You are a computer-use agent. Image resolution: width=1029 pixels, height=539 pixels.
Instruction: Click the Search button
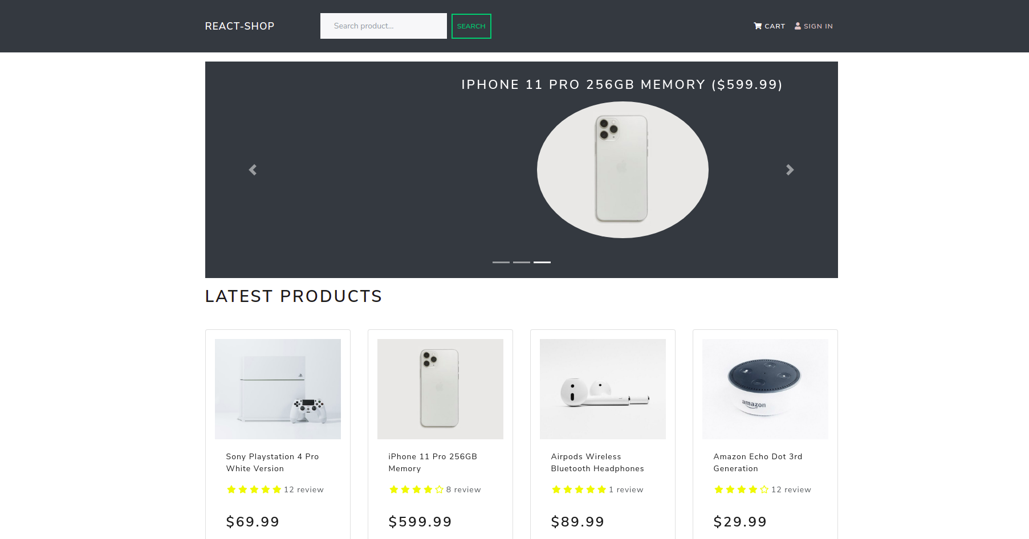tap(471, 26)
